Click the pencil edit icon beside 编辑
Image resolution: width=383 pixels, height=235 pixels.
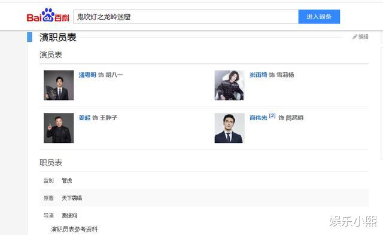[x=355, y=37]
